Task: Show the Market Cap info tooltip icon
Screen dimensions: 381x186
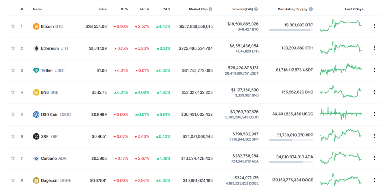Action: coord(211,9)
